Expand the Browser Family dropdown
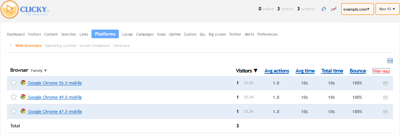Image resolution: width=400 pixels, height=136 pixels. (39, 70)
